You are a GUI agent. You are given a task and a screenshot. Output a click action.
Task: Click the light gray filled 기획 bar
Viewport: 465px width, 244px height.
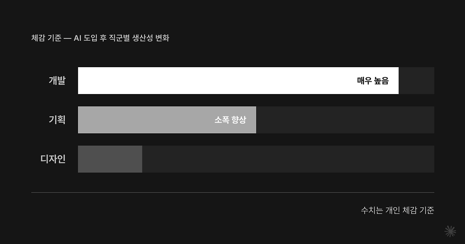[x=167, y=120]
